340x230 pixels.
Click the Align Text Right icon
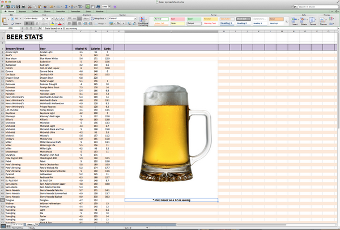tap(79, 23)
